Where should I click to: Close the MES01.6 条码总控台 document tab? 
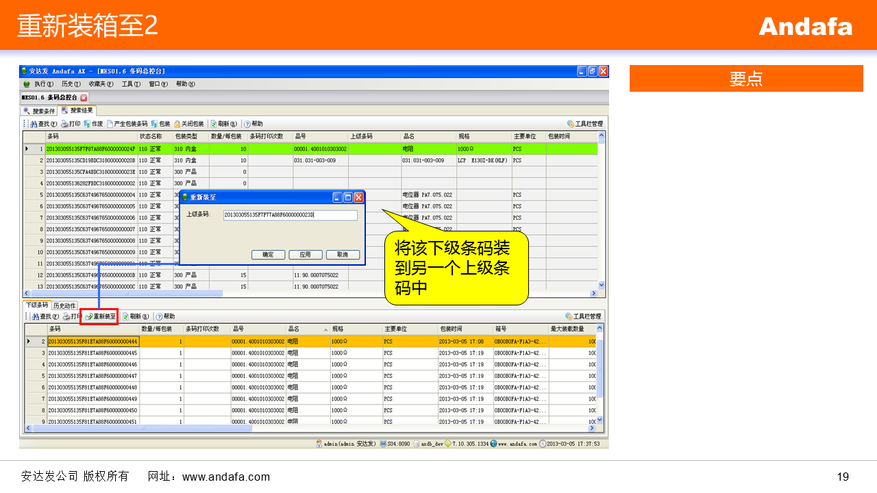[84, 98]
